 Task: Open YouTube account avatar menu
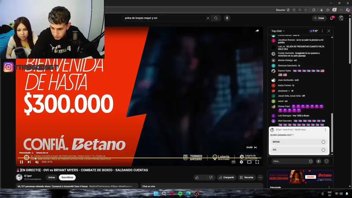tap(341, 18)
